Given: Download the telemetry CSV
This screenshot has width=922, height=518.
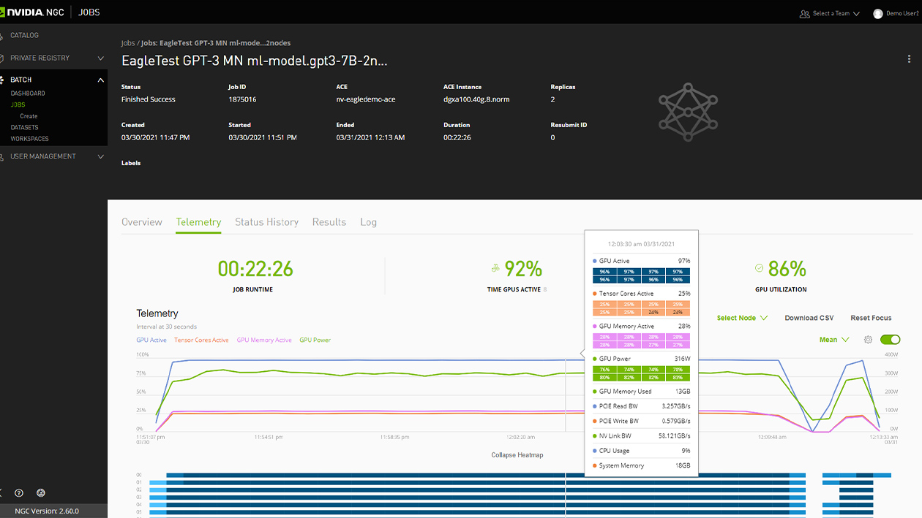Looking at the screenshot, I should [x=809, y=318].
